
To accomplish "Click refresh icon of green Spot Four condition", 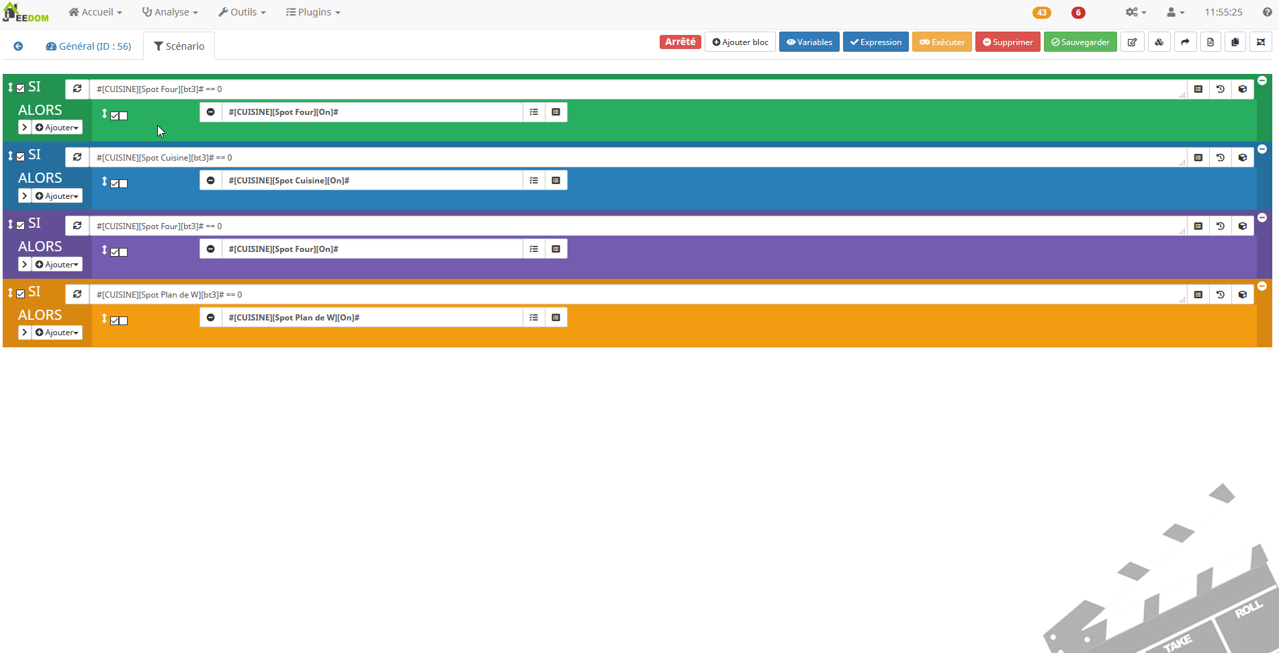I will pos(77,89).
